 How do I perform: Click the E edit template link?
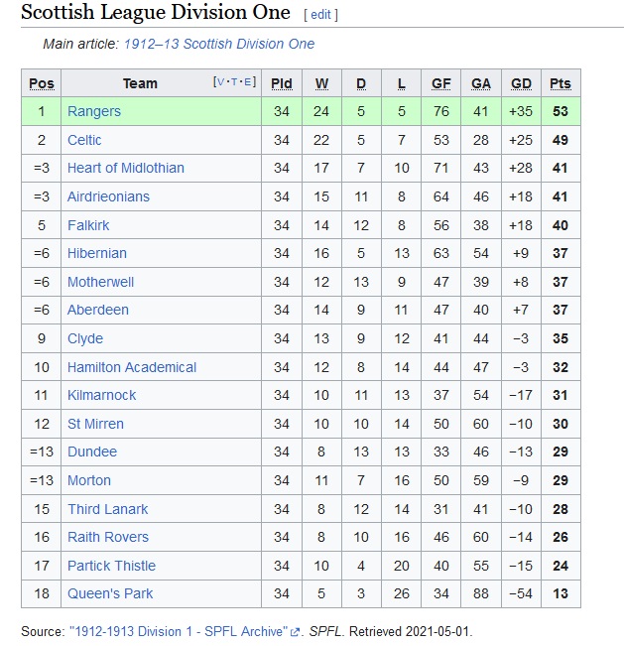(x=248, y=82)
